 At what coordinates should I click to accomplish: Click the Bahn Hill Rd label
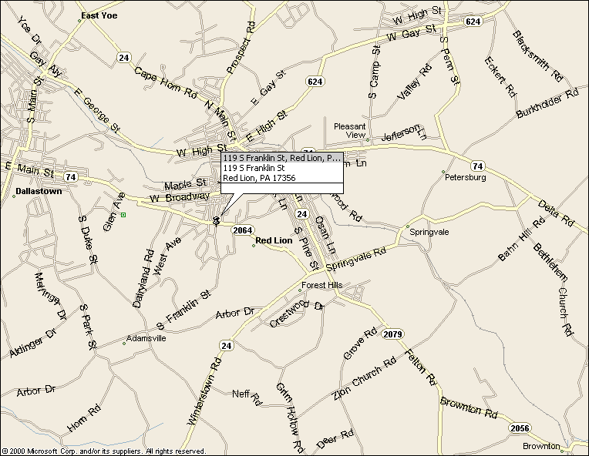pyautogui.click(x=521, y=239)
